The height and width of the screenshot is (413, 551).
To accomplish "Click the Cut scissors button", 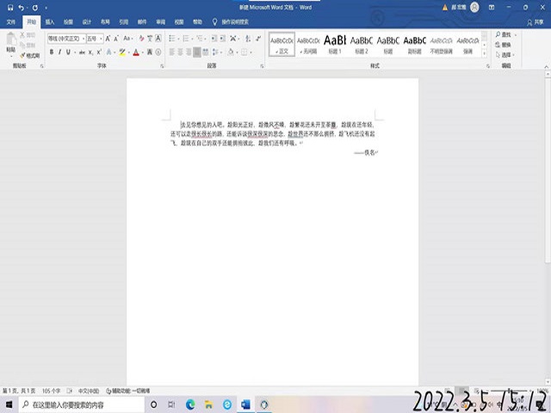I will pyautogui.click(x=28, y=34).
